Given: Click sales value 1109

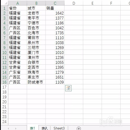Looking at the screenshot, I should coord(55,82).
